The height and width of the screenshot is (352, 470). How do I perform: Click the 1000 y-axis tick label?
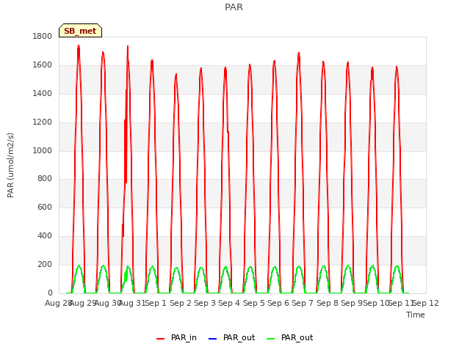[43, 150]
